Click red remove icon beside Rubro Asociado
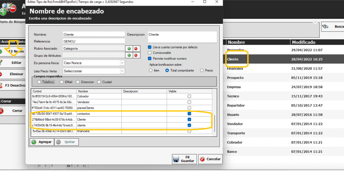This screenshot has width=344, height=171. (136, 49)
